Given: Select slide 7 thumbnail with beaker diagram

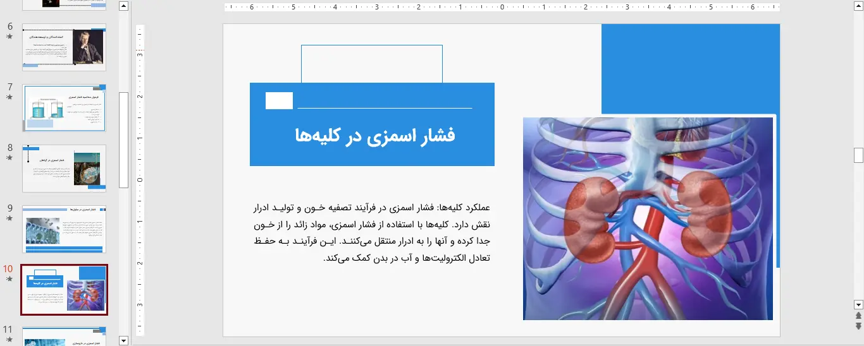Looking at the screenshot, I should [64, 108].
